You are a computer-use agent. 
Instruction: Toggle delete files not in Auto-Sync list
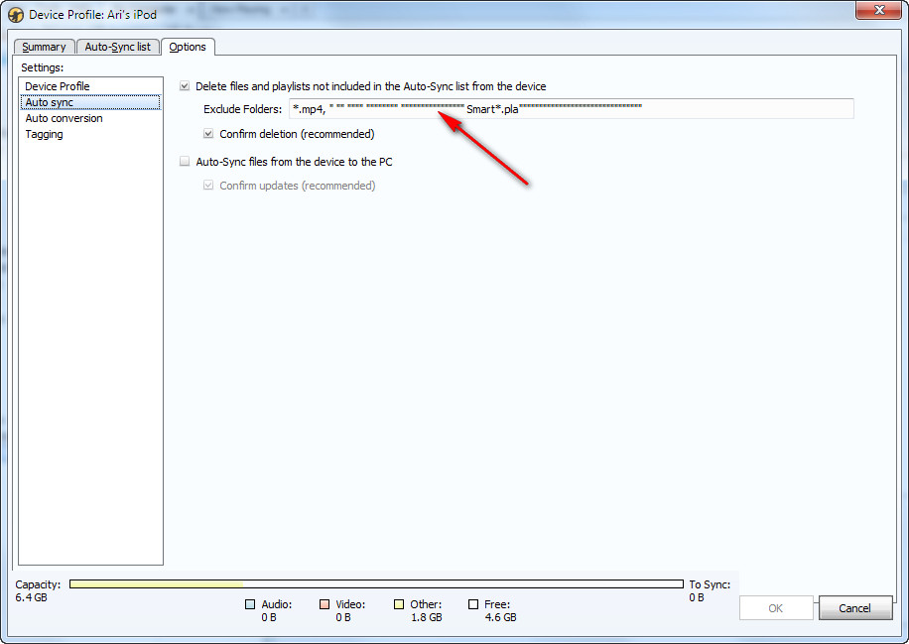click(185, 86)
